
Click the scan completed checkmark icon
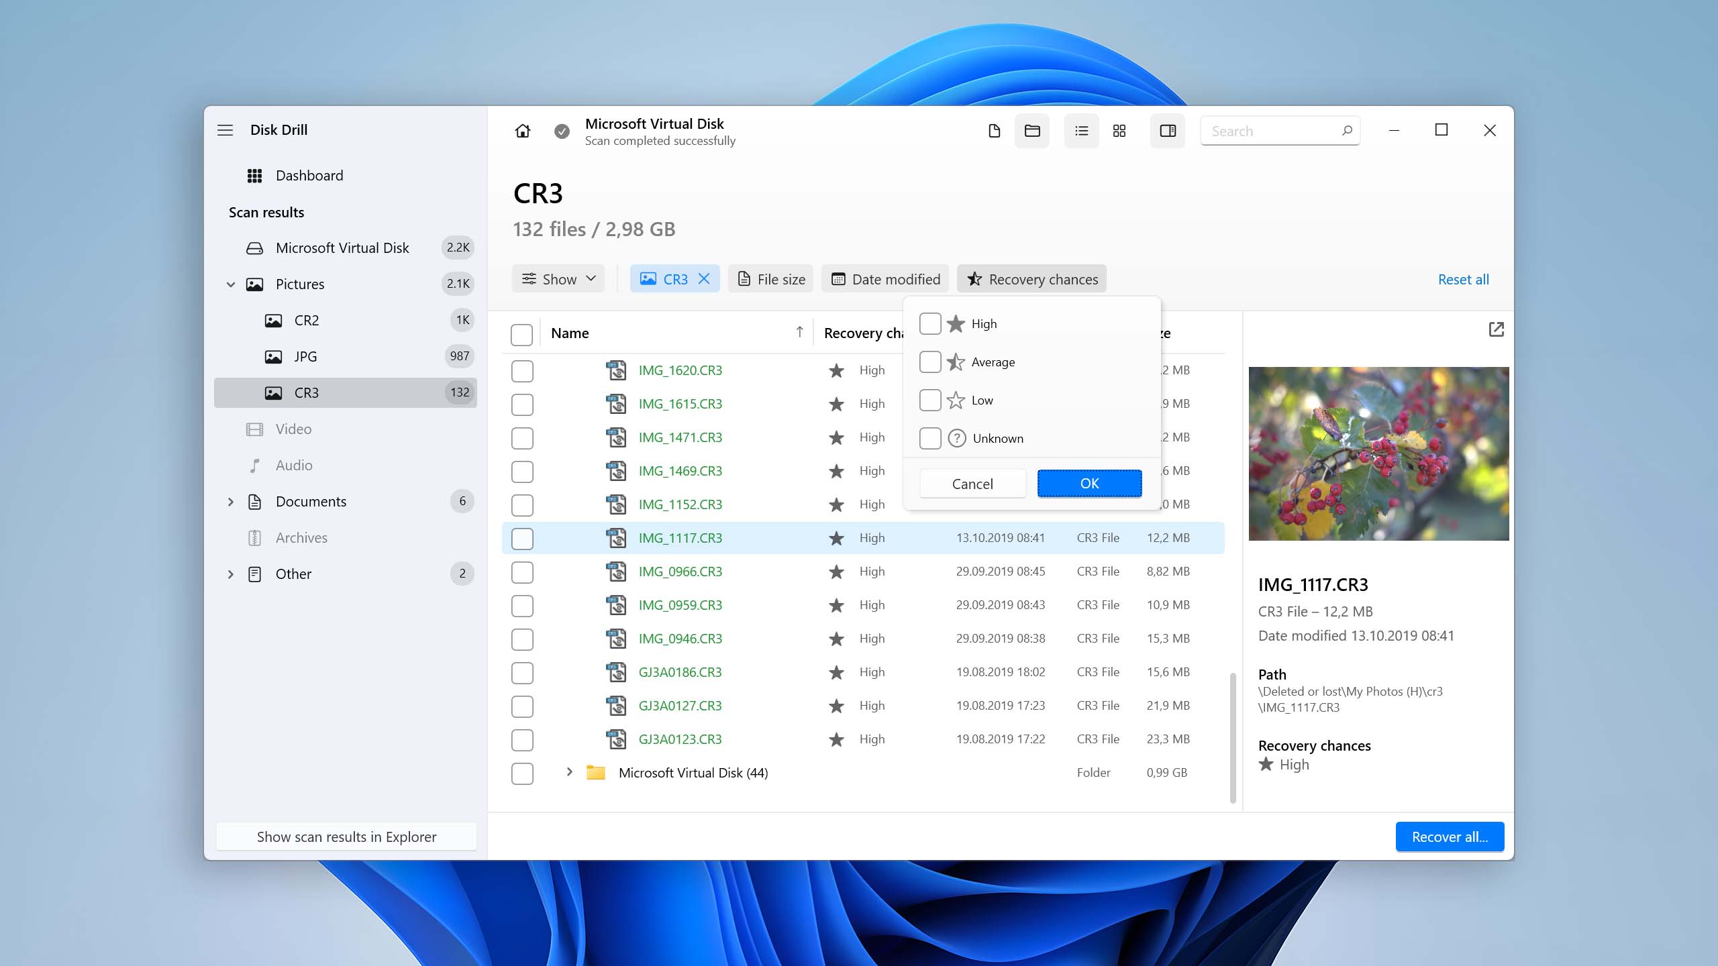click(562, 131)
